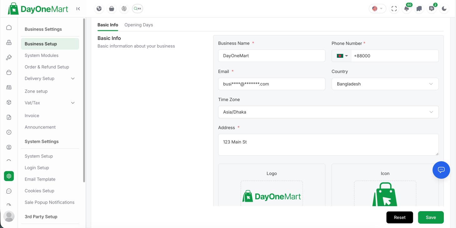Click the user circle sidebar icon
This screenshot has width=456, height=228.
[9, 147]
